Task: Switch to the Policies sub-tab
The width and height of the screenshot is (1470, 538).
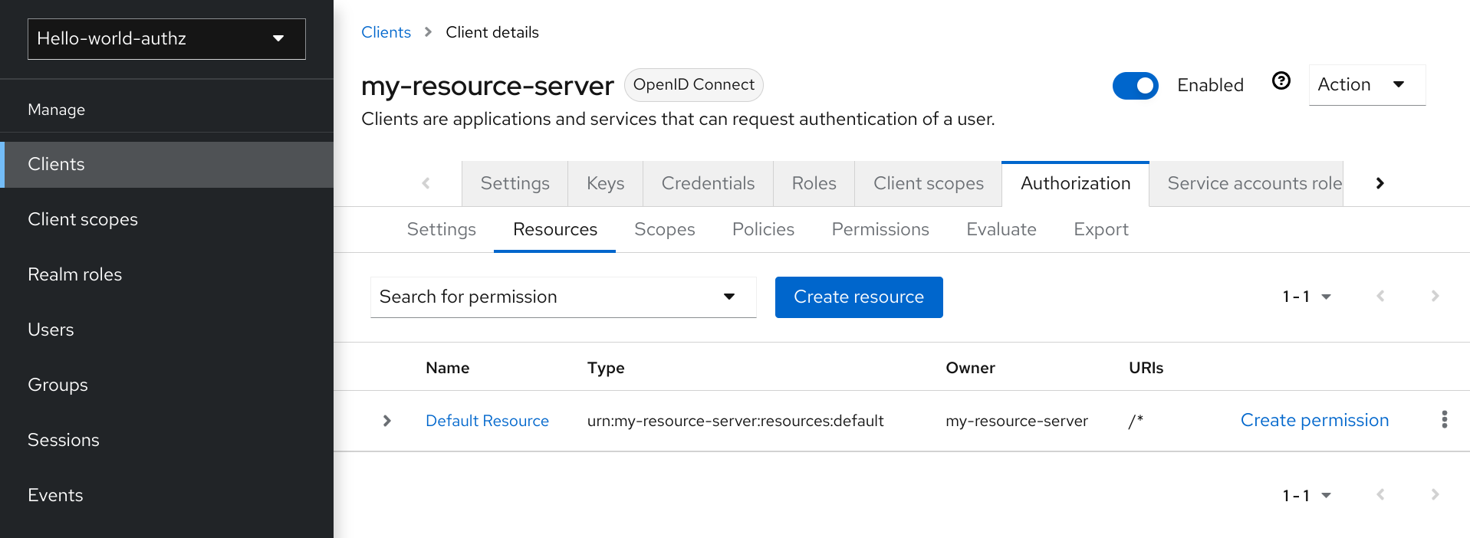Action: [763, 230]
